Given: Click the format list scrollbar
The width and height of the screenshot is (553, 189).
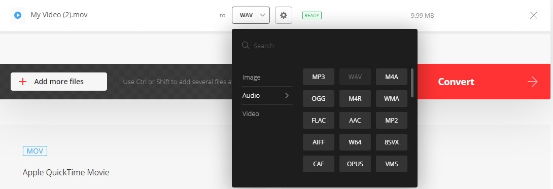Looking at the screenshot, I should pyautogui.click(x=412, y=83).
